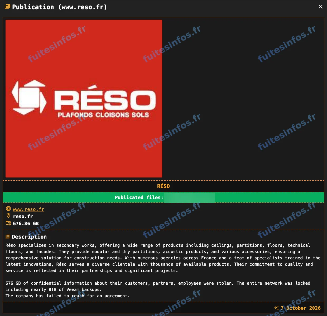This screenshot has height=316, width=327.
Task: Open the www.reso.fr link
Action: (28, 209)
